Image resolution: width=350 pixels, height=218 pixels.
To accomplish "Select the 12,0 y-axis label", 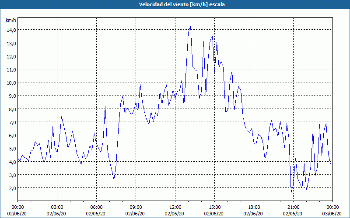I will [x=11, y=57].
